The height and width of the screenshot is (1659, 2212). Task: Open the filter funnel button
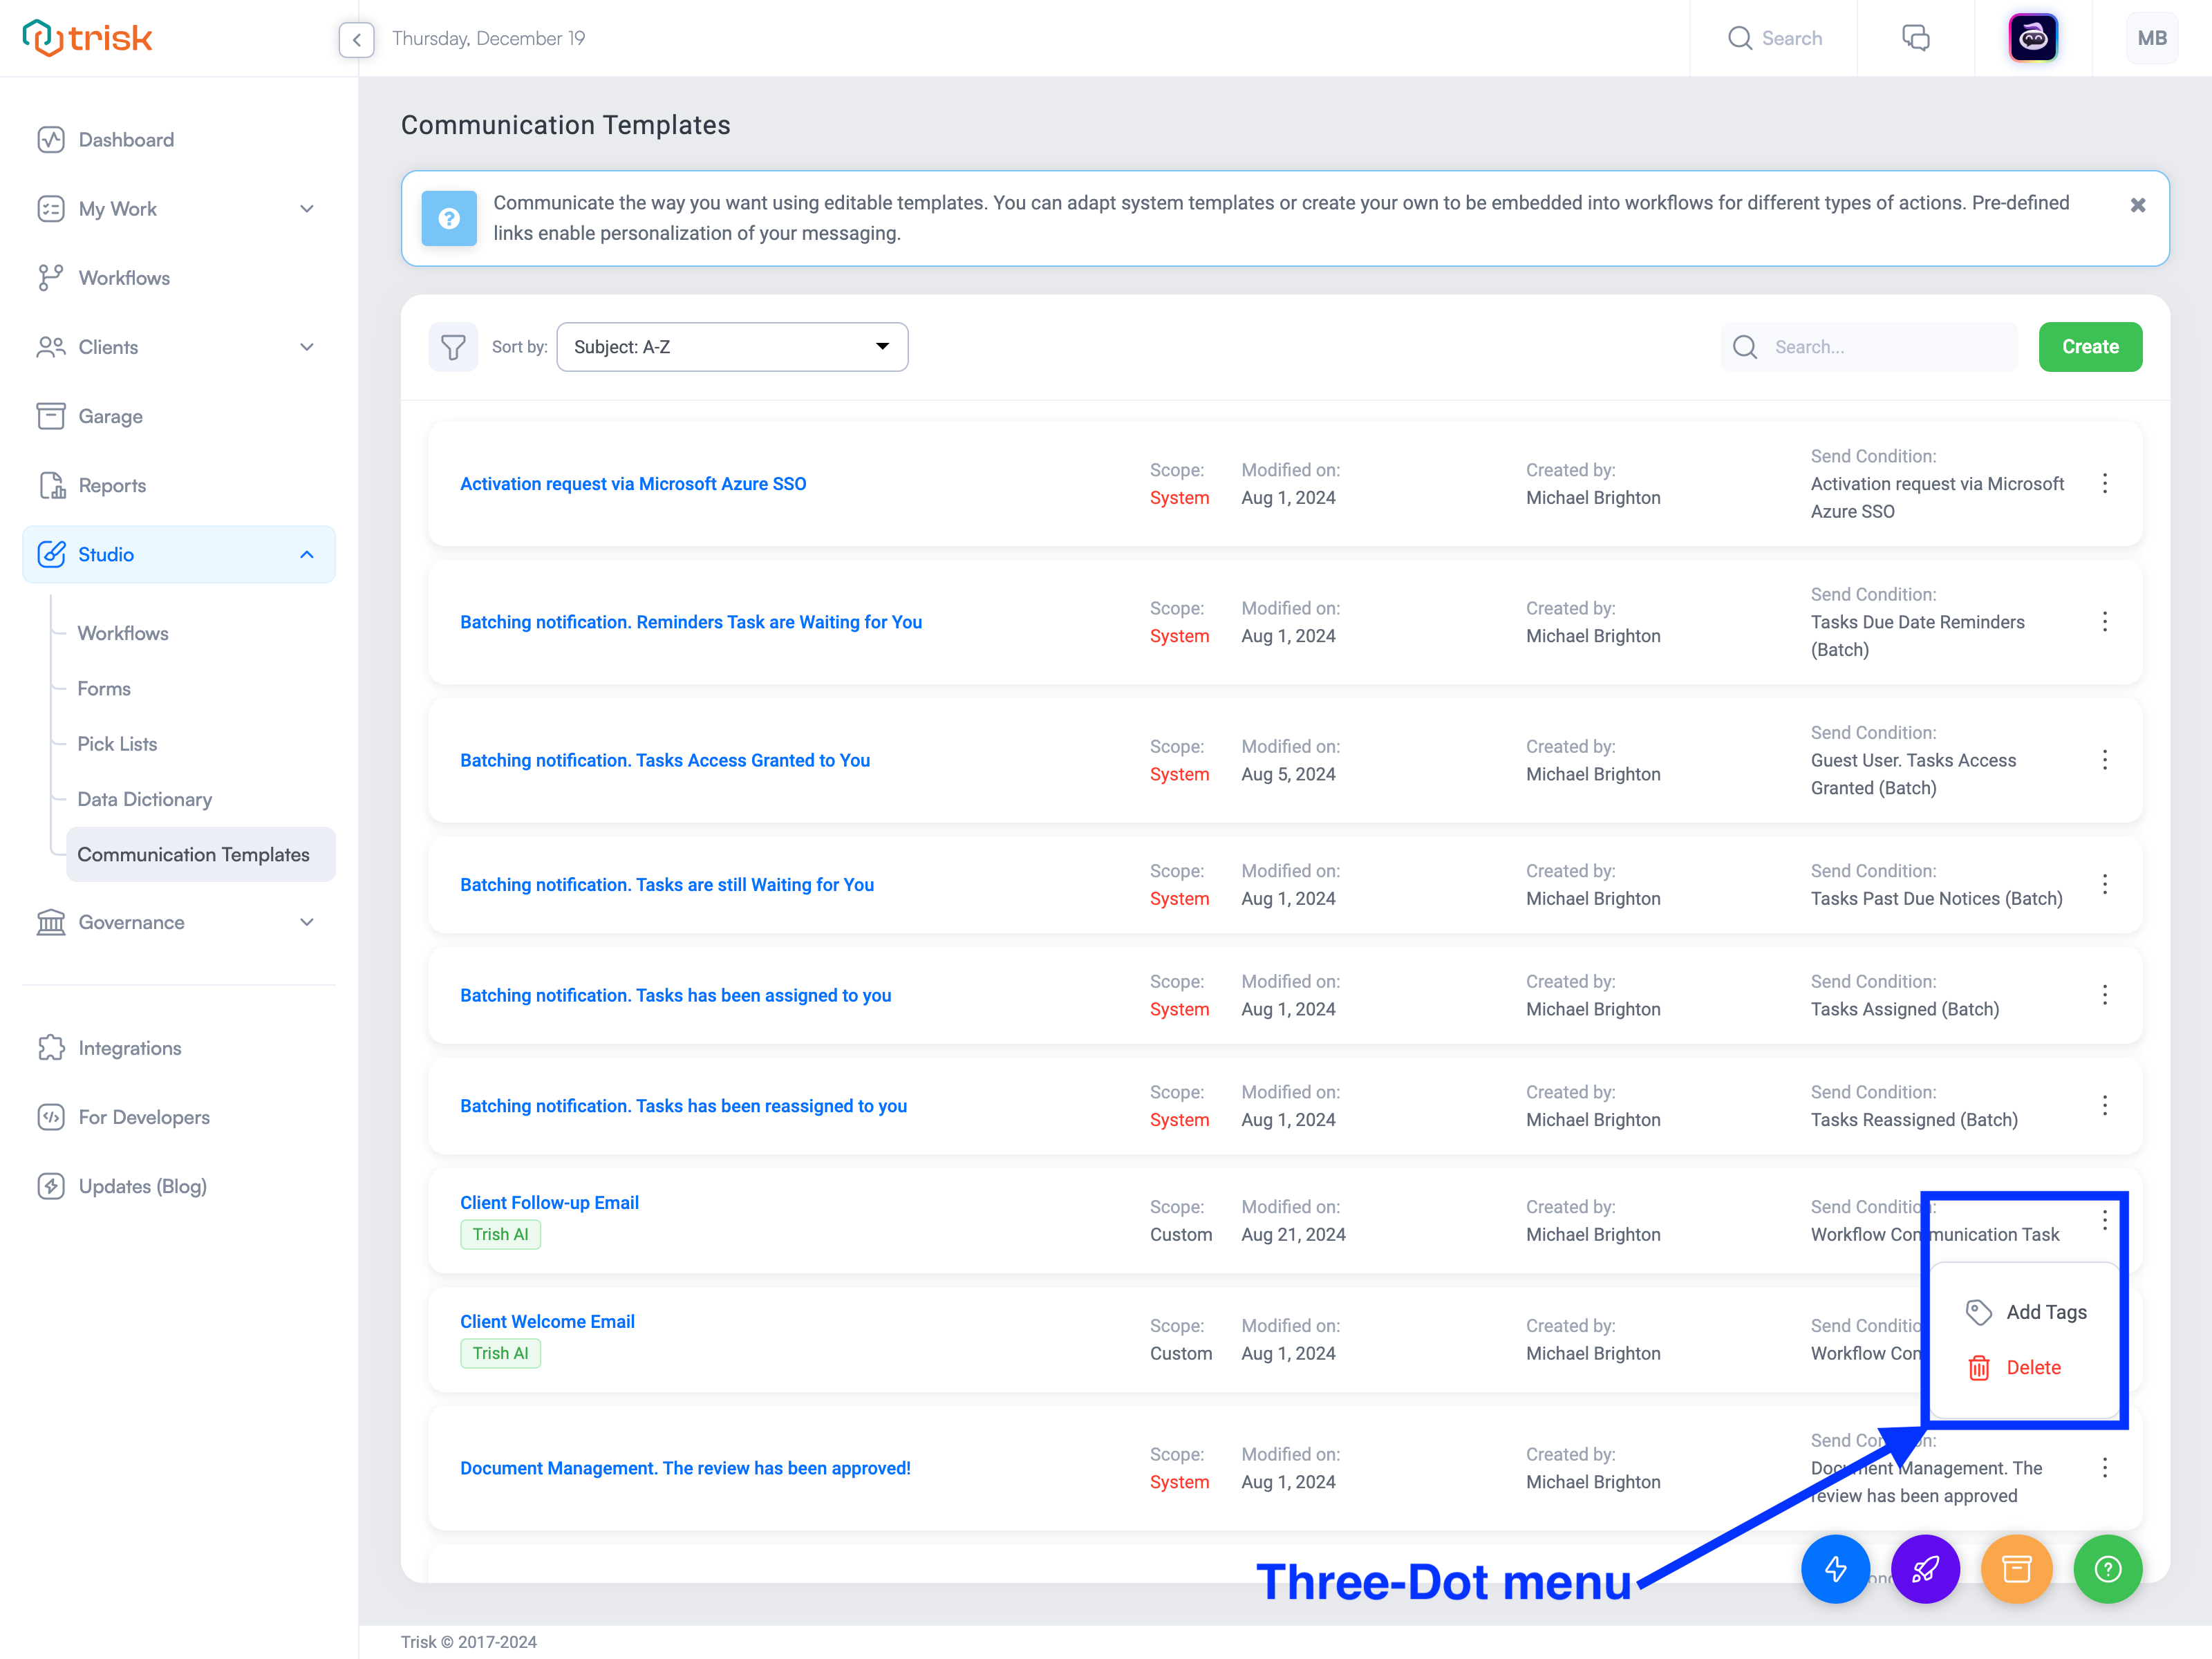click(x=453, y=347)
